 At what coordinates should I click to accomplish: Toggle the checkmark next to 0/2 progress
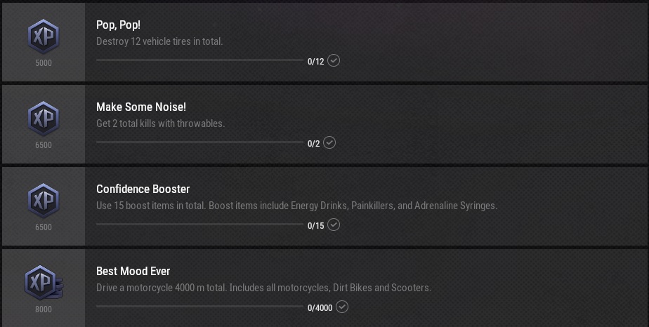329,142
